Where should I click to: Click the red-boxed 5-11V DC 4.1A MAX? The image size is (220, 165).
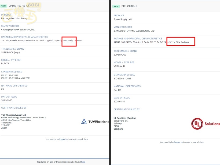coord(179,42)
